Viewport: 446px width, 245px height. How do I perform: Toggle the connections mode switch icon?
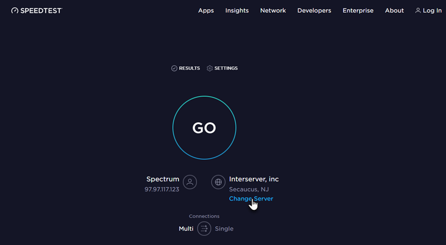[204, 229]
